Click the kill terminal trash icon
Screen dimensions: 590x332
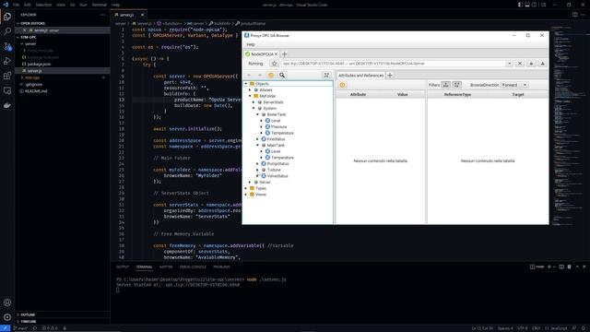[x=569, y=267]
